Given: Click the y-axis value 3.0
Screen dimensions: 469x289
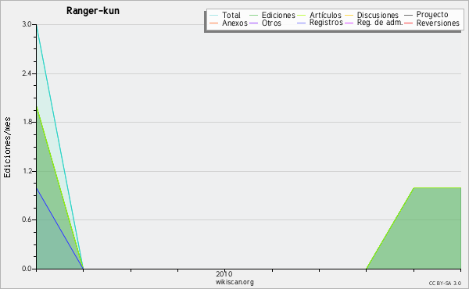Looking at the screenshot, I should [27, 24].
